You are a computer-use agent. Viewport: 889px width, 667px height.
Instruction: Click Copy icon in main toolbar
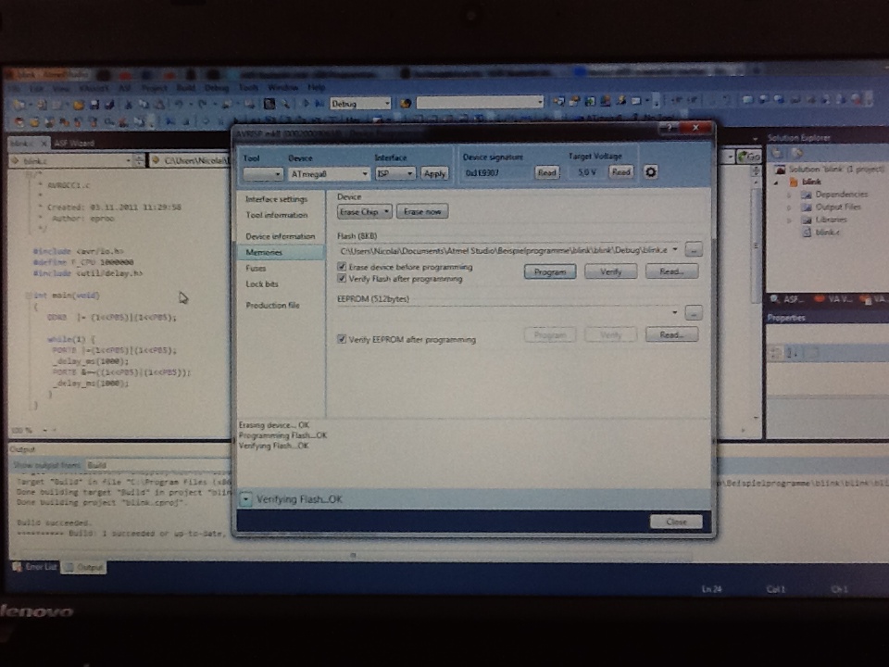pyautogui.click(x=144, y=105)
